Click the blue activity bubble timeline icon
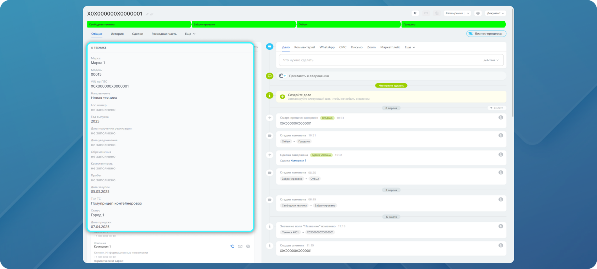This screenshot has height=269, width=597. [x=270, y=47]
